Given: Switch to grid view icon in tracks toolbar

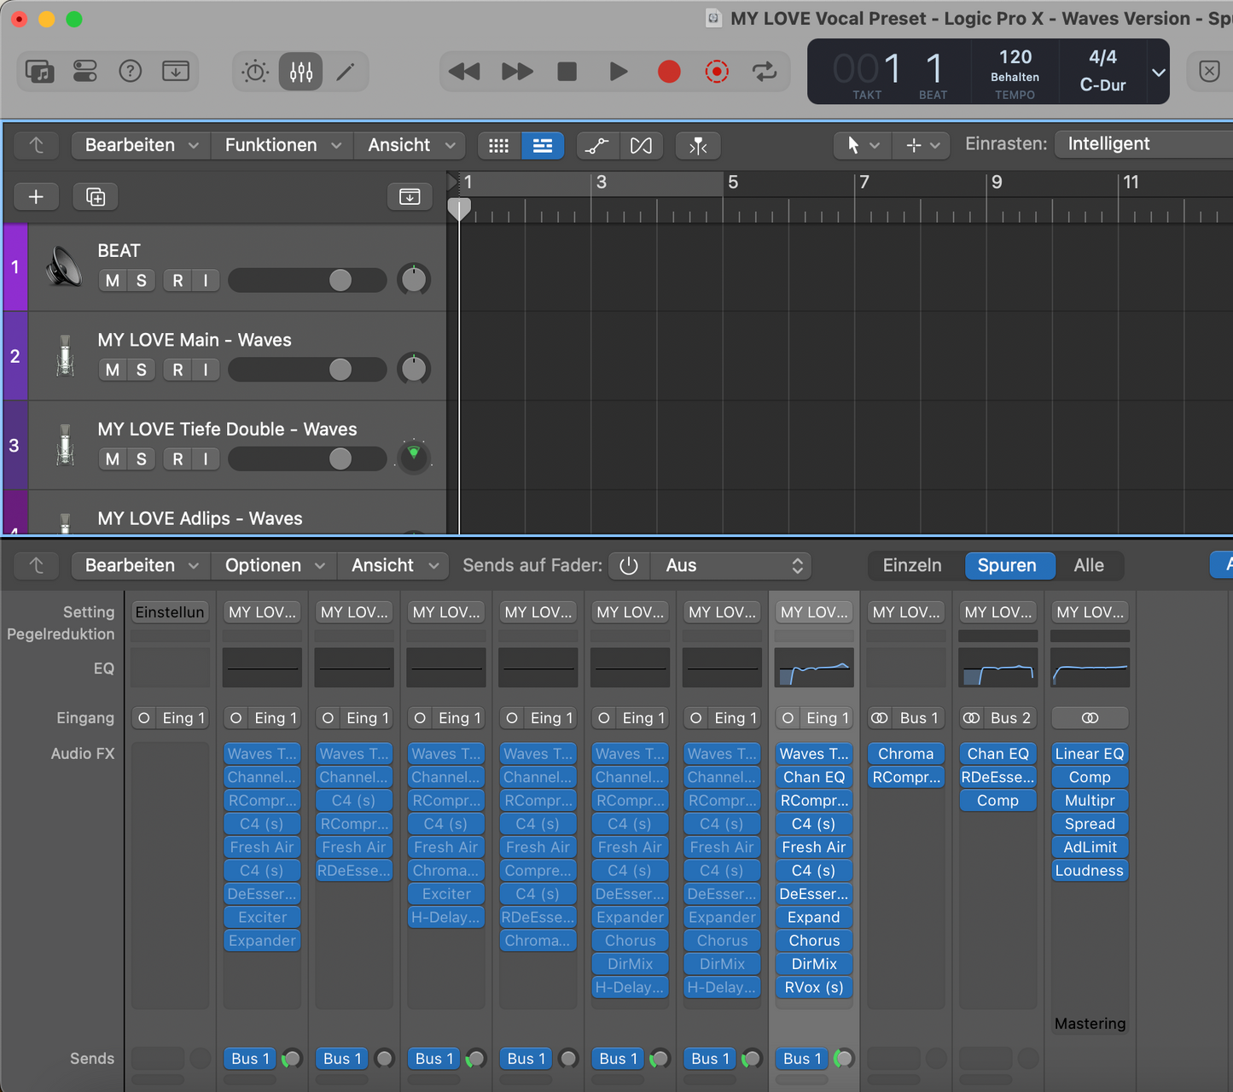Looking at the screenshot, I should [x=499, y=146].
